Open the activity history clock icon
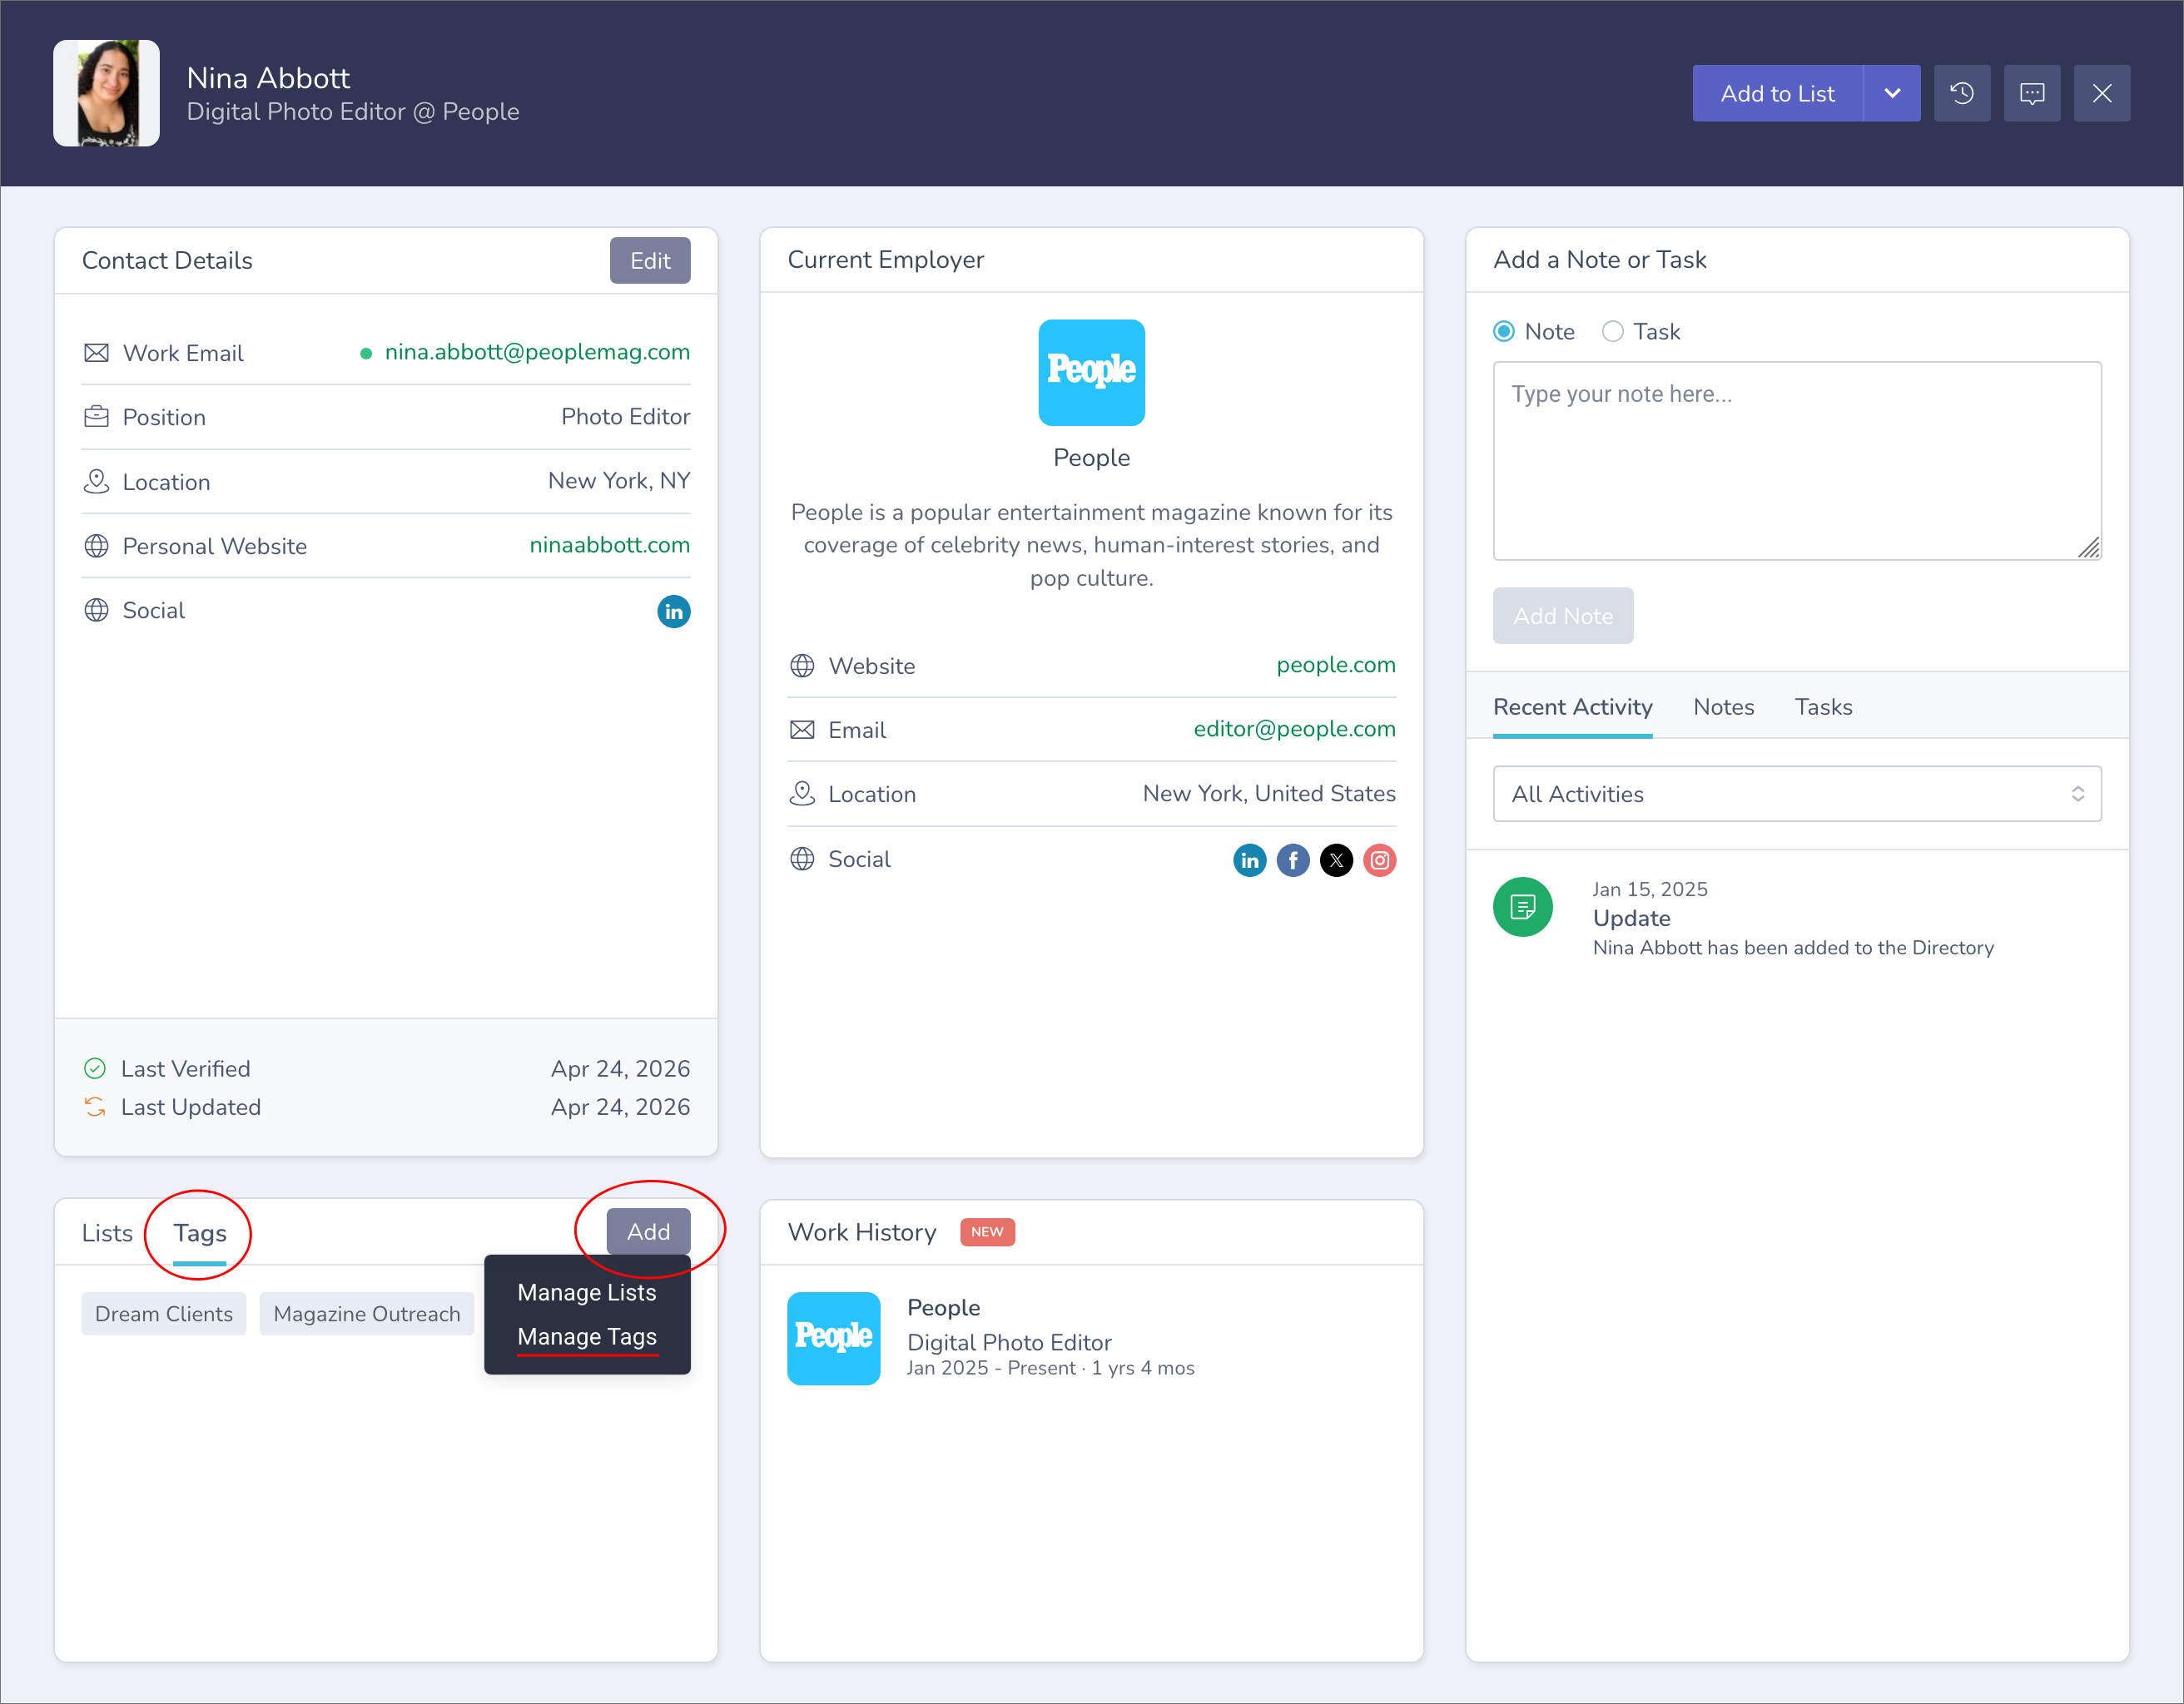2184x1704 pixels. click(1962, 93)
